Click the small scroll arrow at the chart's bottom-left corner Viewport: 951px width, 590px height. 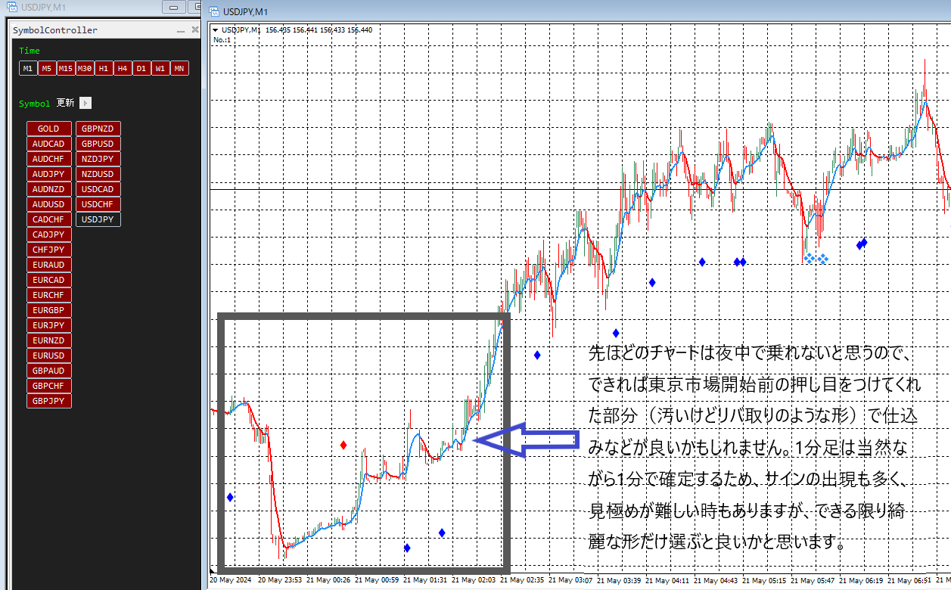212,573
